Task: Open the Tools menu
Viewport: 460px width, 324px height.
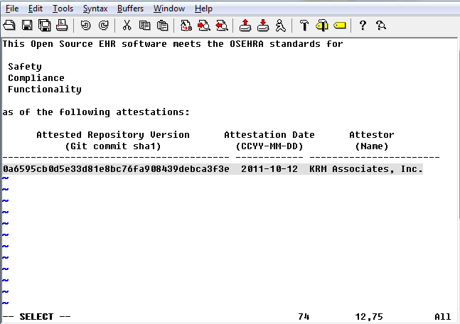Action: [x=63, y=9]
